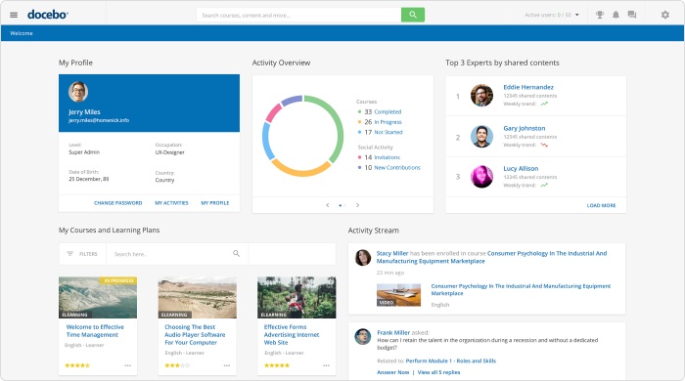This screenshot has height=381, width=685.
Task: Click star rating of Effective Forms Advertising course
Action: pos(277,365)
